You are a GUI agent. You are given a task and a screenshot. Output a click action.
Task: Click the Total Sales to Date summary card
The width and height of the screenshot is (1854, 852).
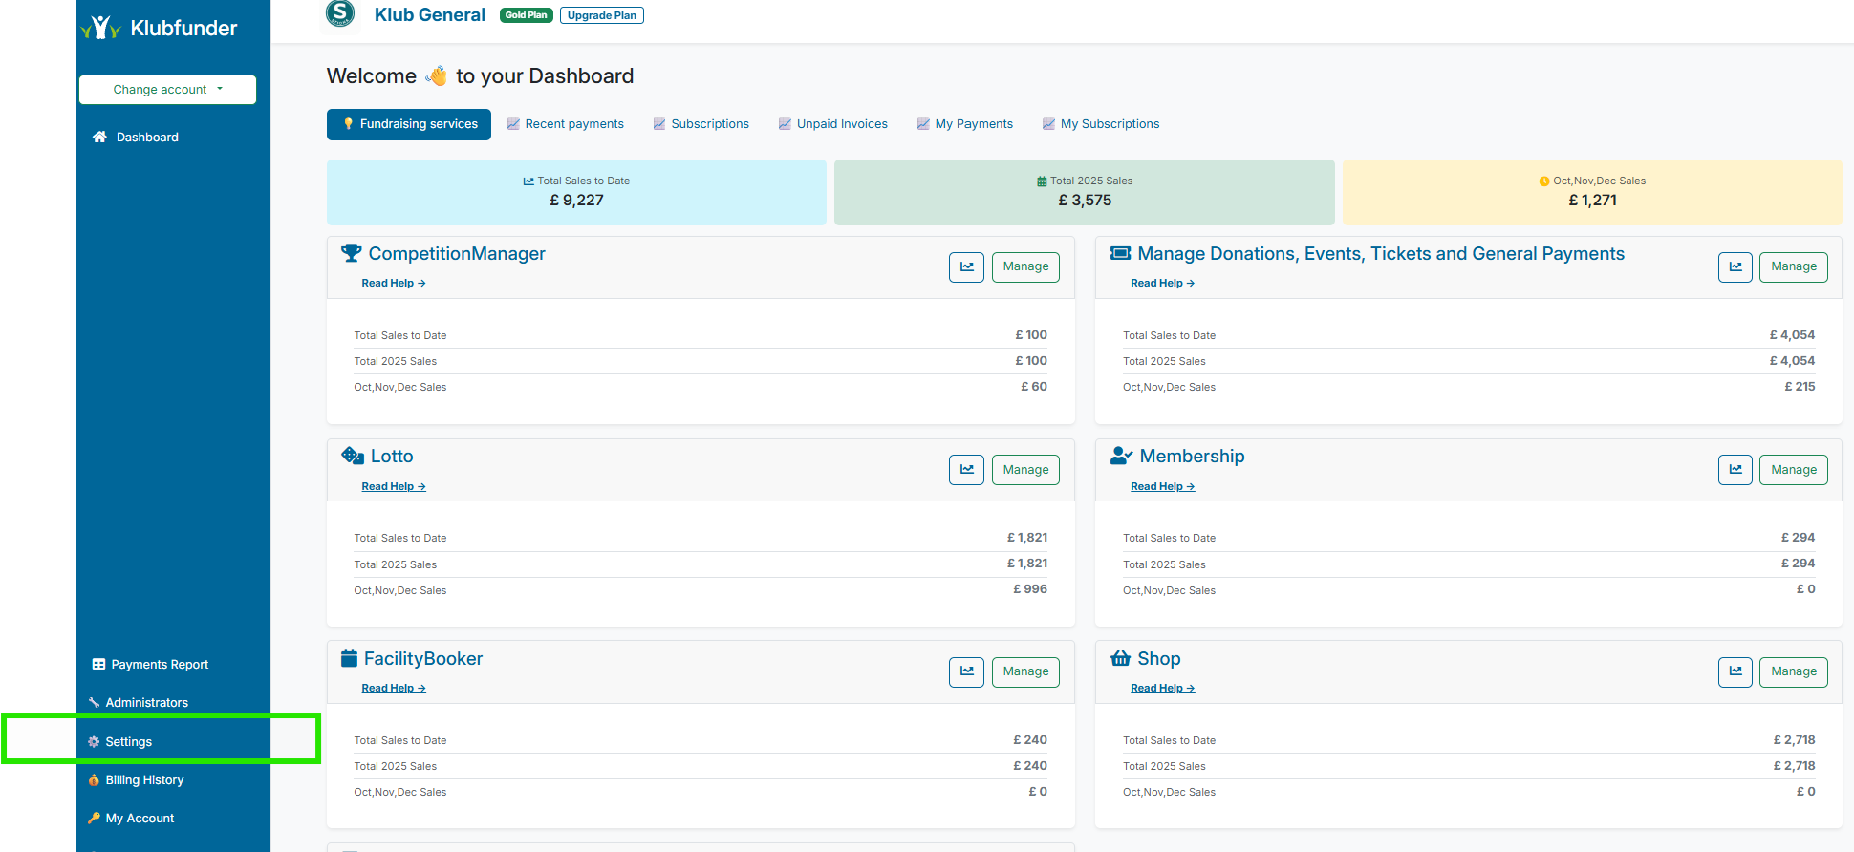576,192
